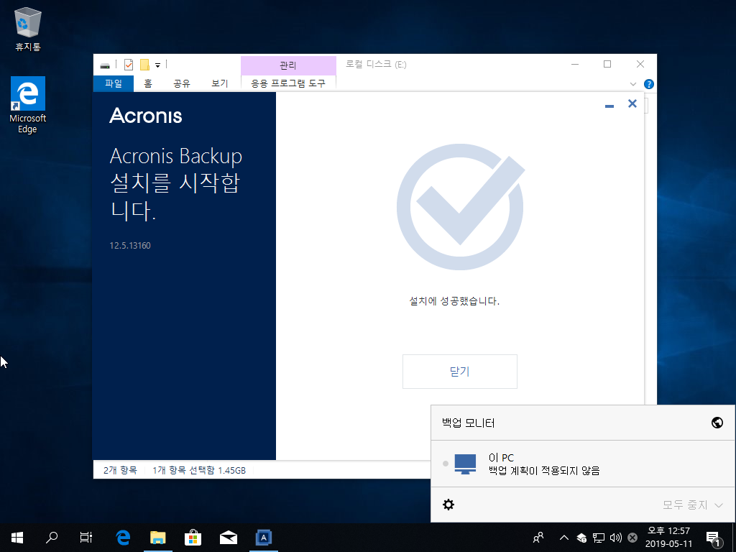
Task: Open the Mail app from taskbar
Action: click(228, 538)
